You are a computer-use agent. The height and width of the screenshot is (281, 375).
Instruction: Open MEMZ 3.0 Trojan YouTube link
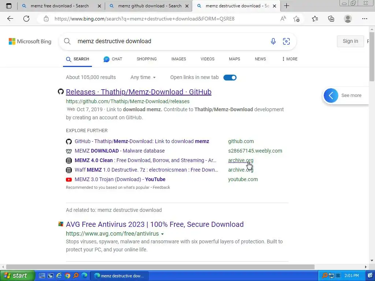(x=120, y=179)
